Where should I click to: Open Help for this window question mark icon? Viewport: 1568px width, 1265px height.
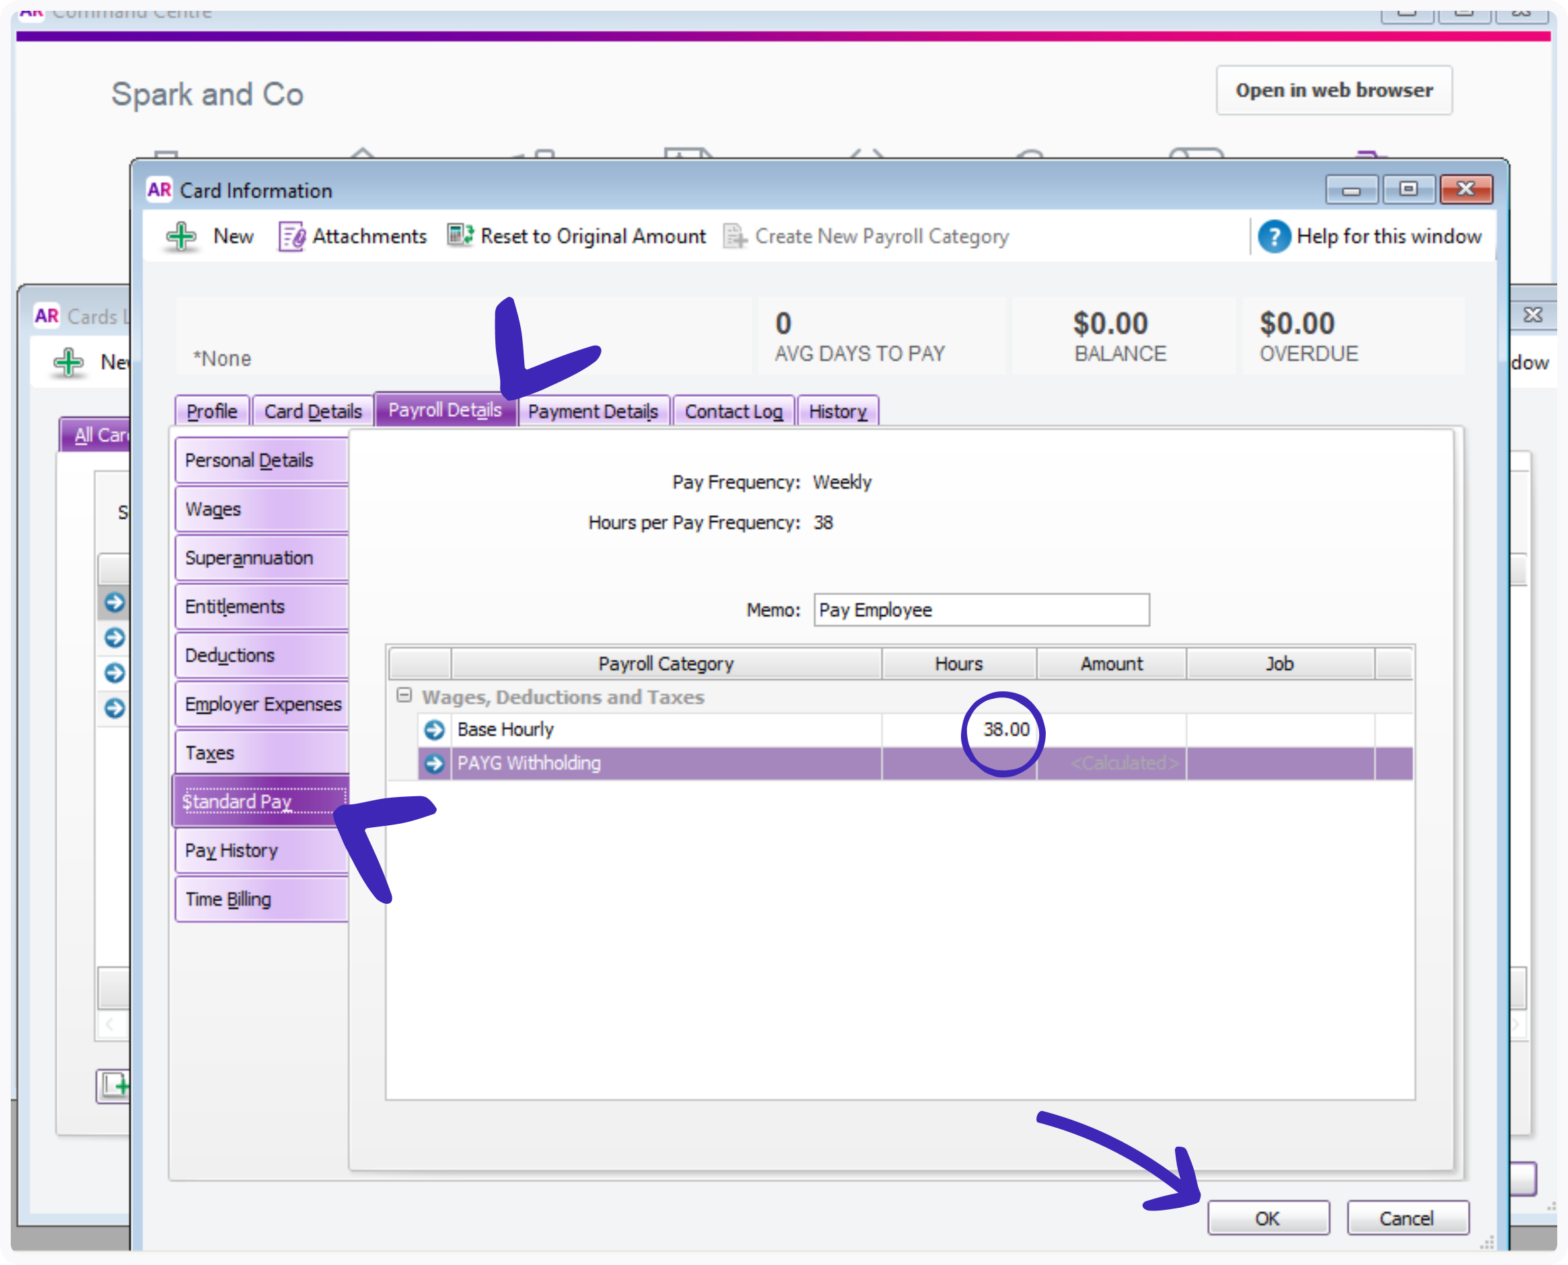1273,236
